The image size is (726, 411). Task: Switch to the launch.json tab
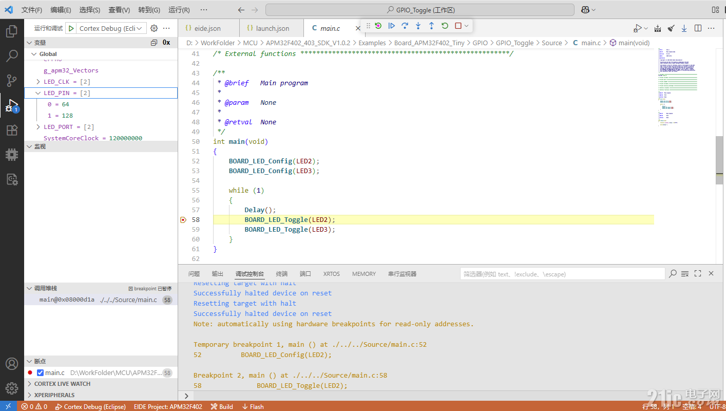(x=272, y=28)
